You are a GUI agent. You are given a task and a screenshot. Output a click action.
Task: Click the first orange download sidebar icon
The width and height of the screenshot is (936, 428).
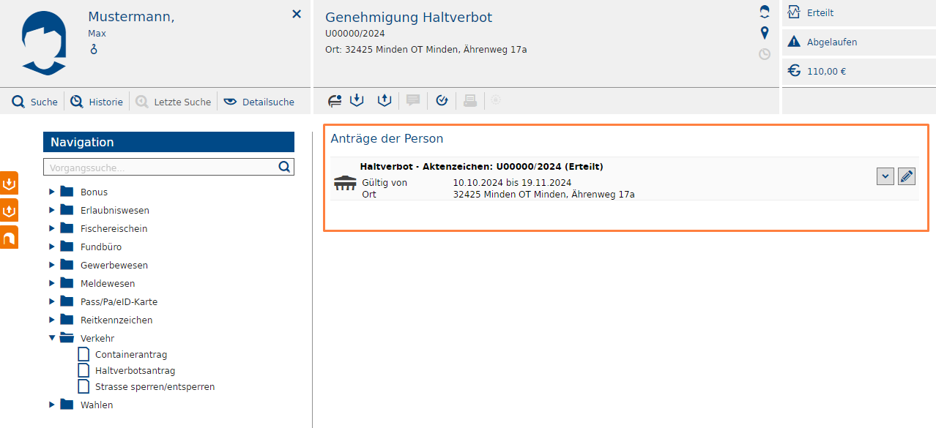pos(10,183)
